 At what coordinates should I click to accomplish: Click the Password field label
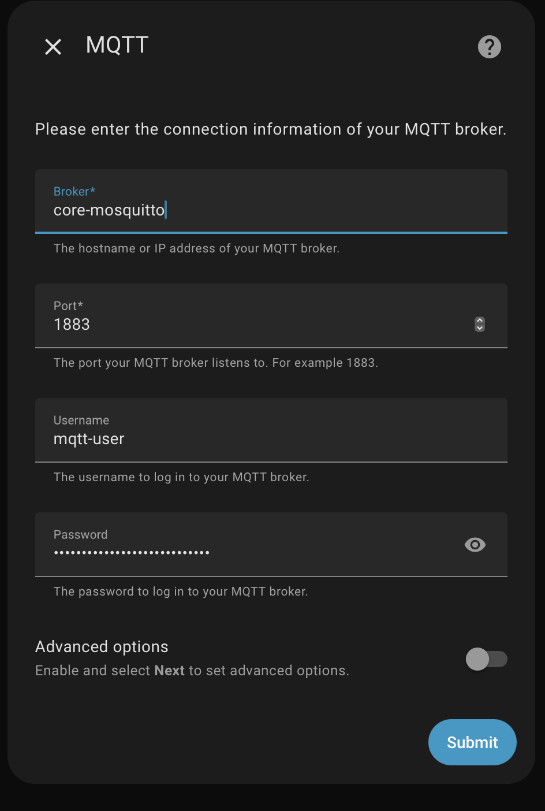pyautogui.click(x=80, y=534)
